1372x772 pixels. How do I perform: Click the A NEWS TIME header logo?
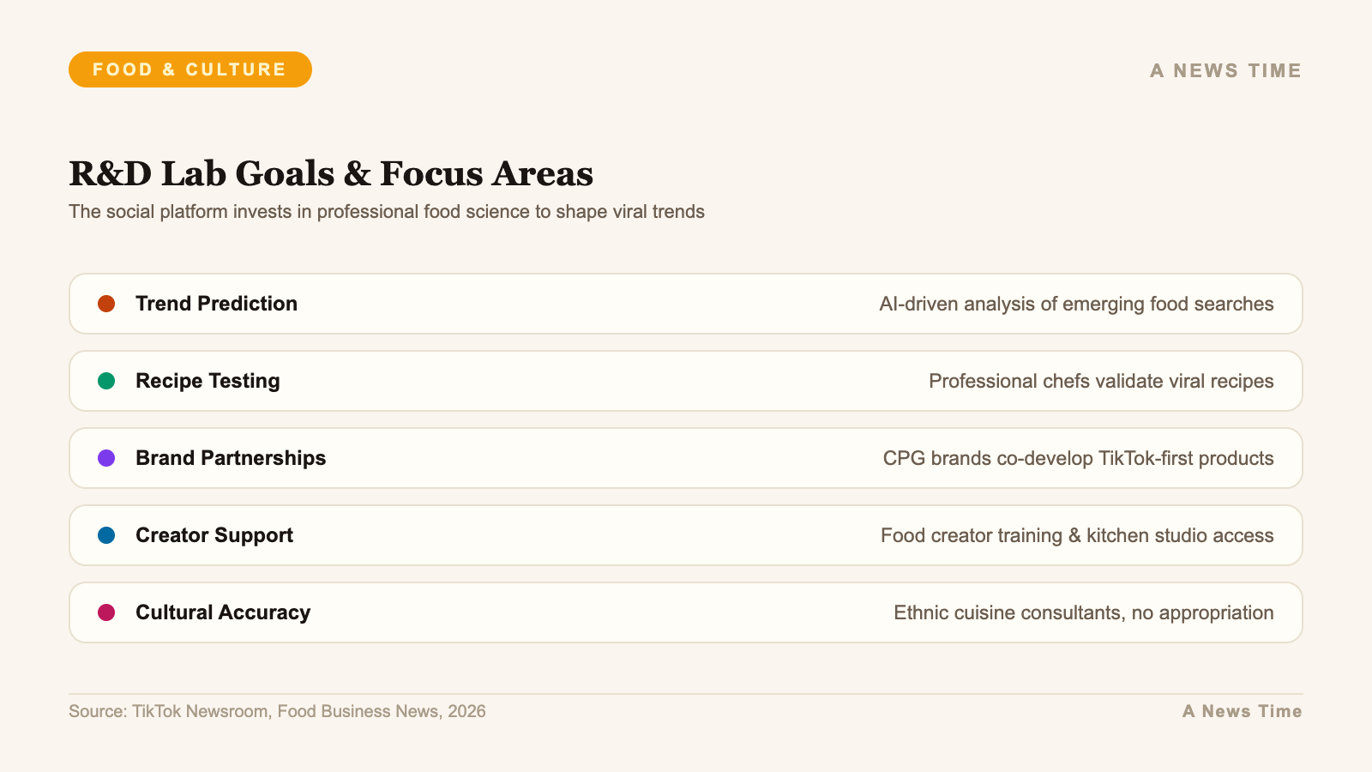(1225, 70)
